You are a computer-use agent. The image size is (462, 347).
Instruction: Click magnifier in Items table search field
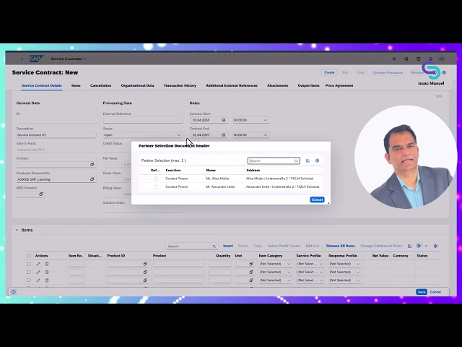click(214, 246)
